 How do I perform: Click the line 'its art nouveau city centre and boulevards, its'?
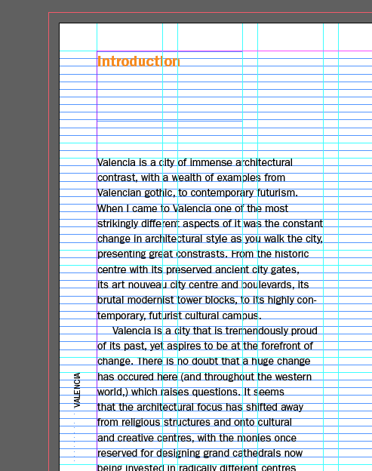(203, 285)
